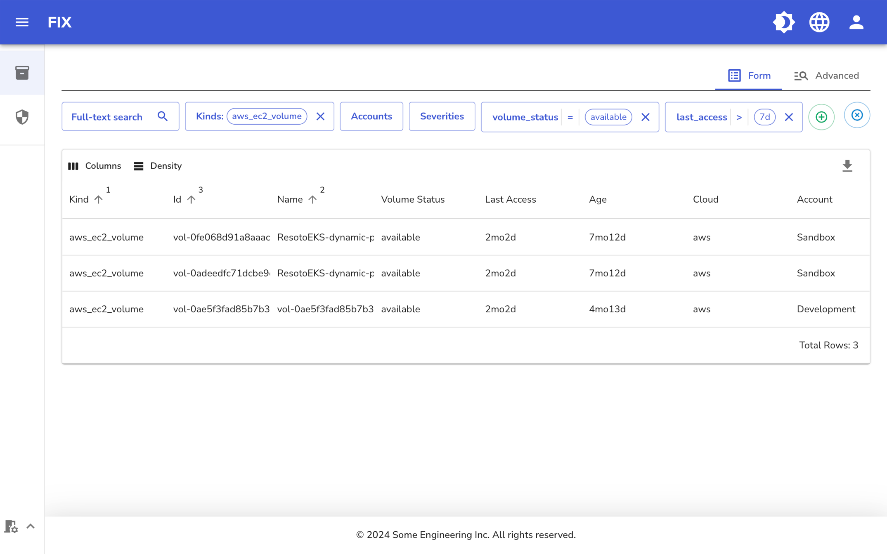The image size is (887, 554).
Task: Remove the aws_ec2_volume Kind filter
Action: point(321,116)
